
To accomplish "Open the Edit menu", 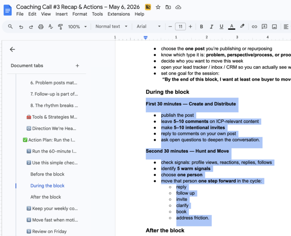I will click(x=32, y=14).
